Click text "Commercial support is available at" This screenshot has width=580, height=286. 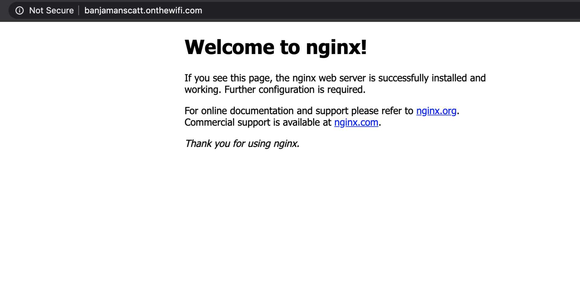[258, 122]
